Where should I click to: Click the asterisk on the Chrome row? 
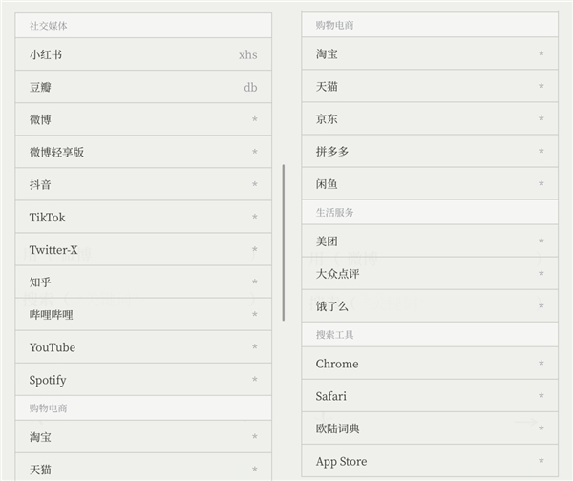[541, 364]
